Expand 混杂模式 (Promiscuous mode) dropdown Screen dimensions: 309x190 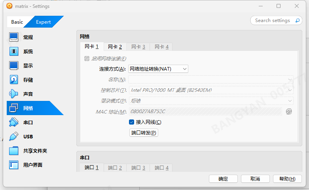(211, 101)
